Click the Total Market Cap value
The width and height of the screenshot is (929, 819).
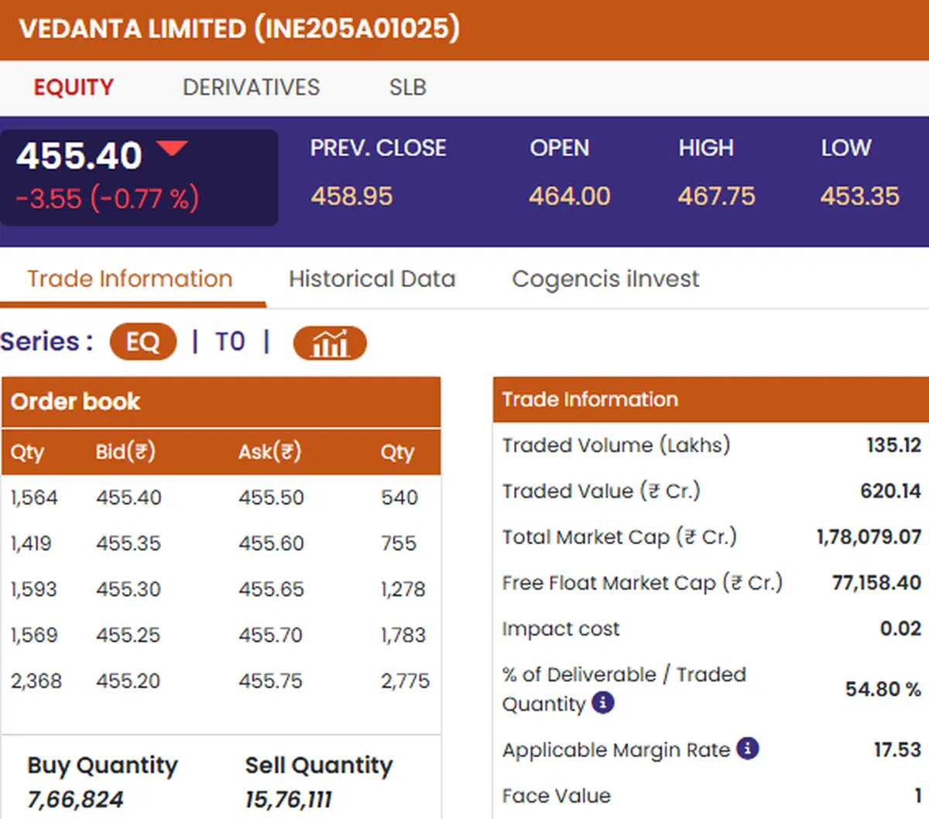click(x=869, y=536)
